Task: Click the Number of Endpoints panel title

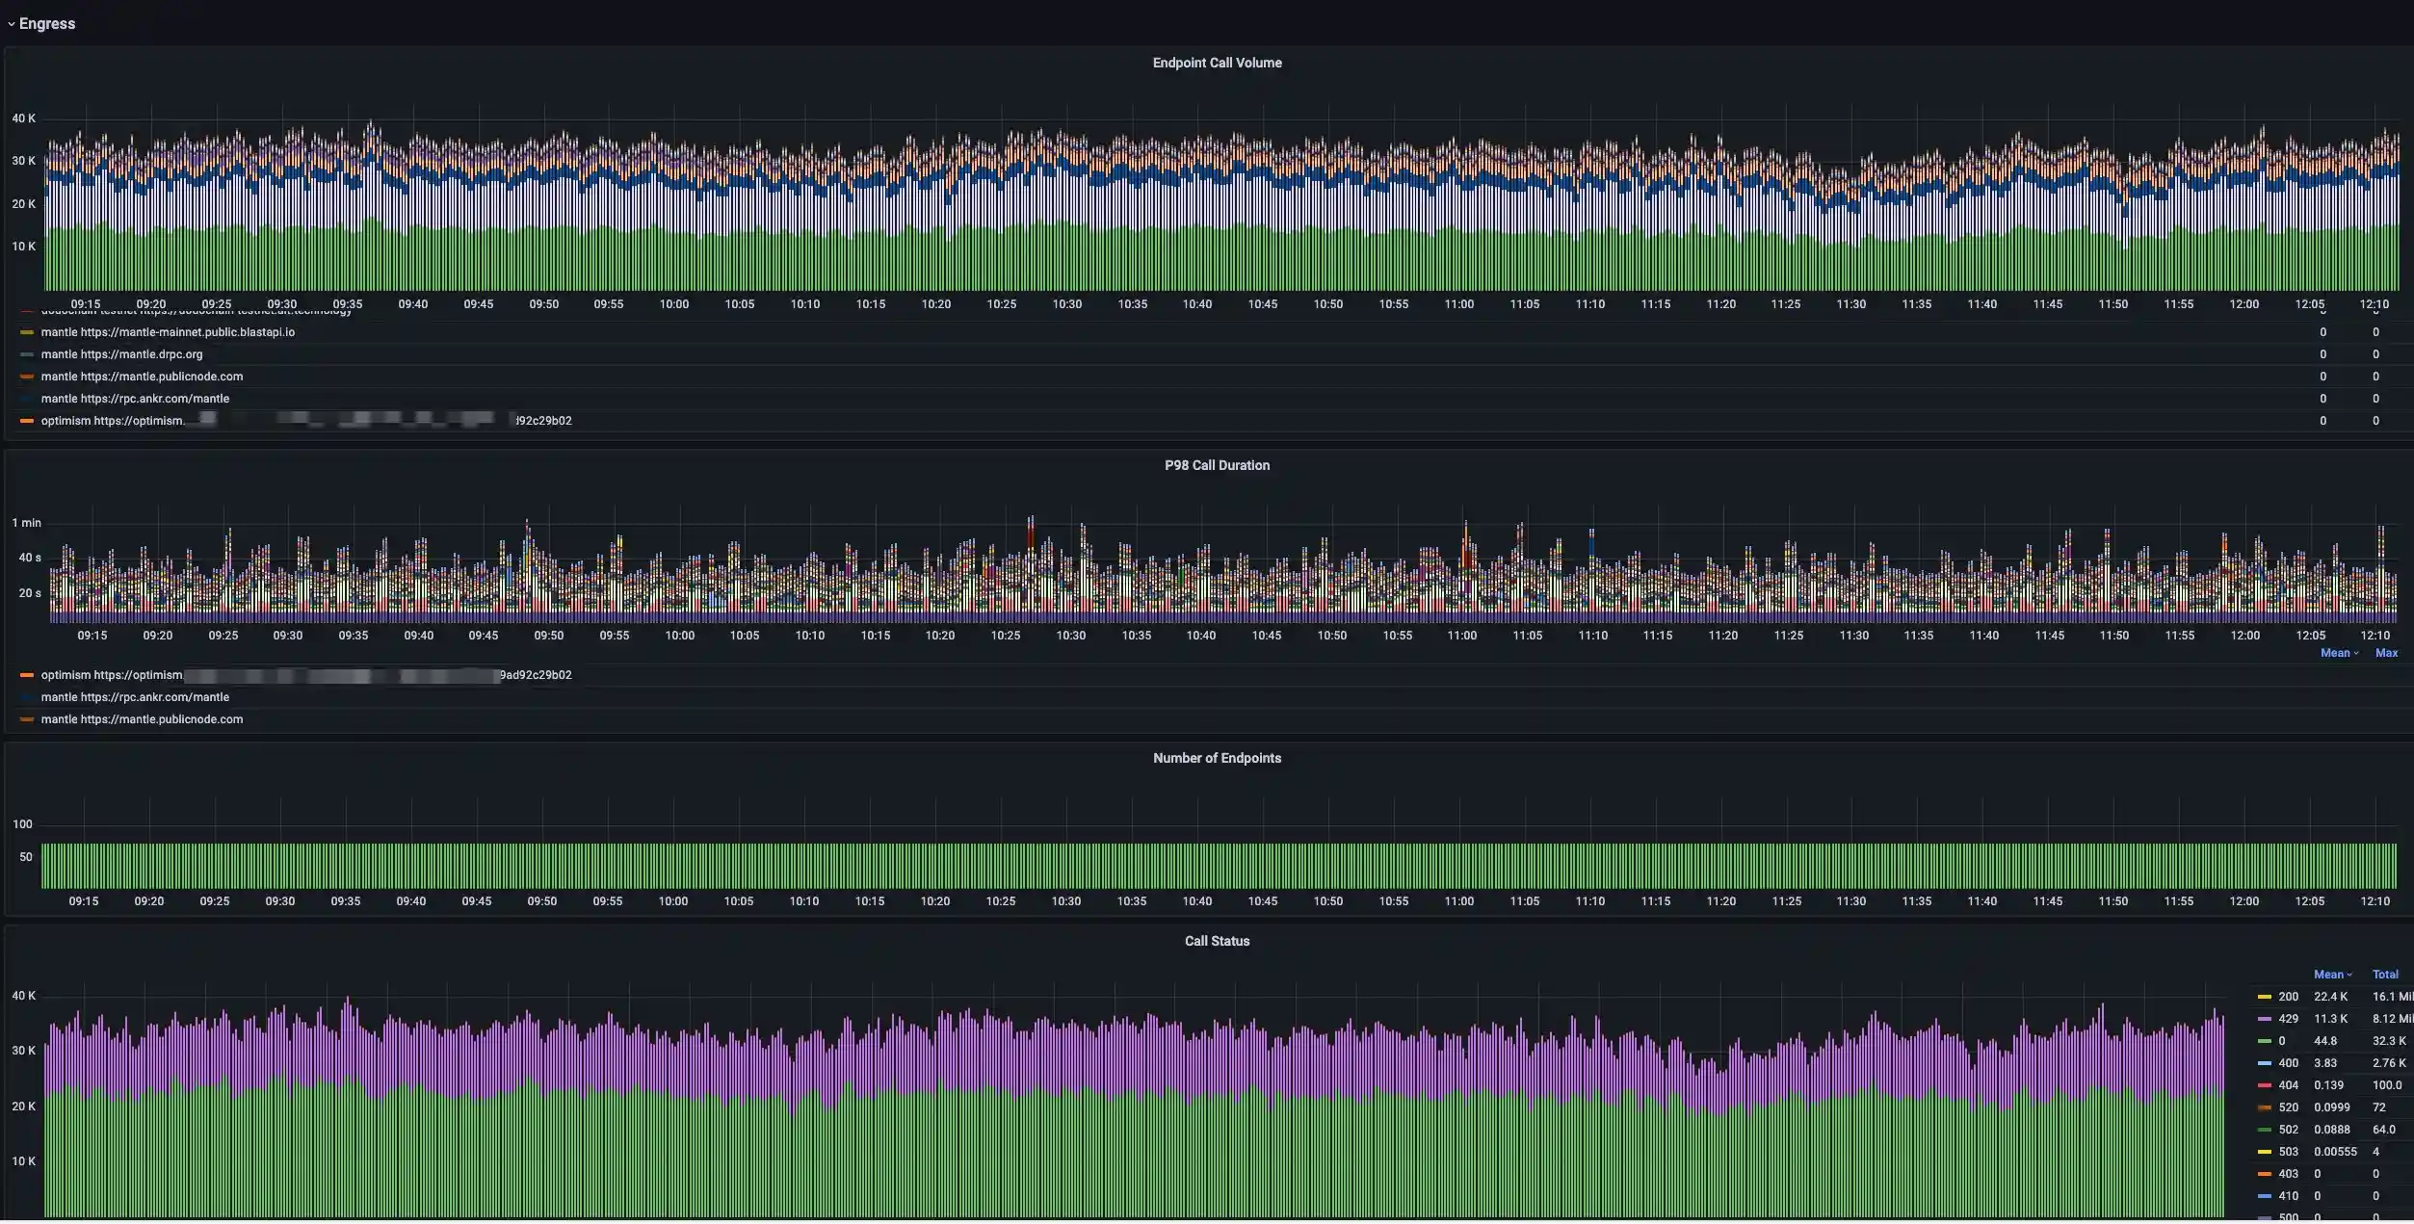Action: point(1217,758)
